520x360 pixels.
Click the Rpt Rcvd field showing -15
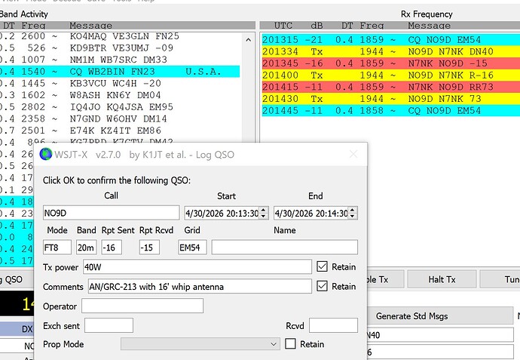click(149, 248)
